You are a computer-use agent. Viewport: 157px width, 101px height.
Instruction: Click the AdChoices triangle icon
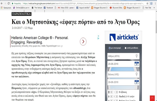[98, 38]
